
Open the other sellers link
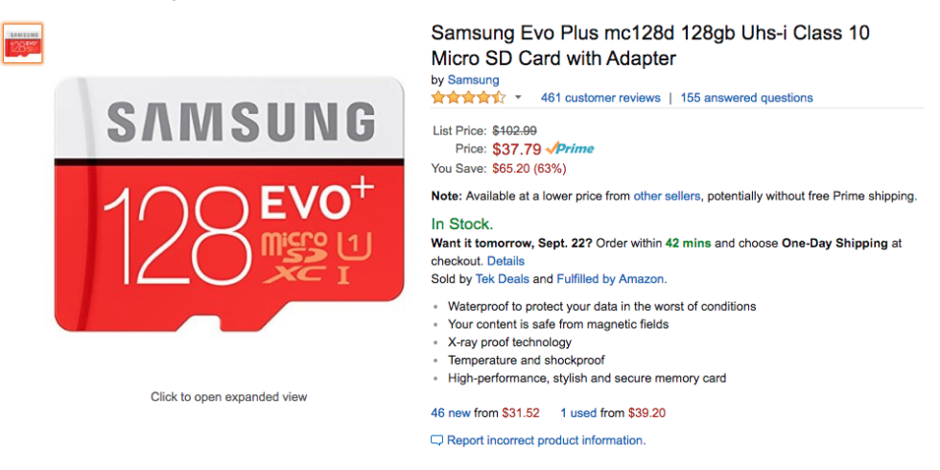pos(661,196)
